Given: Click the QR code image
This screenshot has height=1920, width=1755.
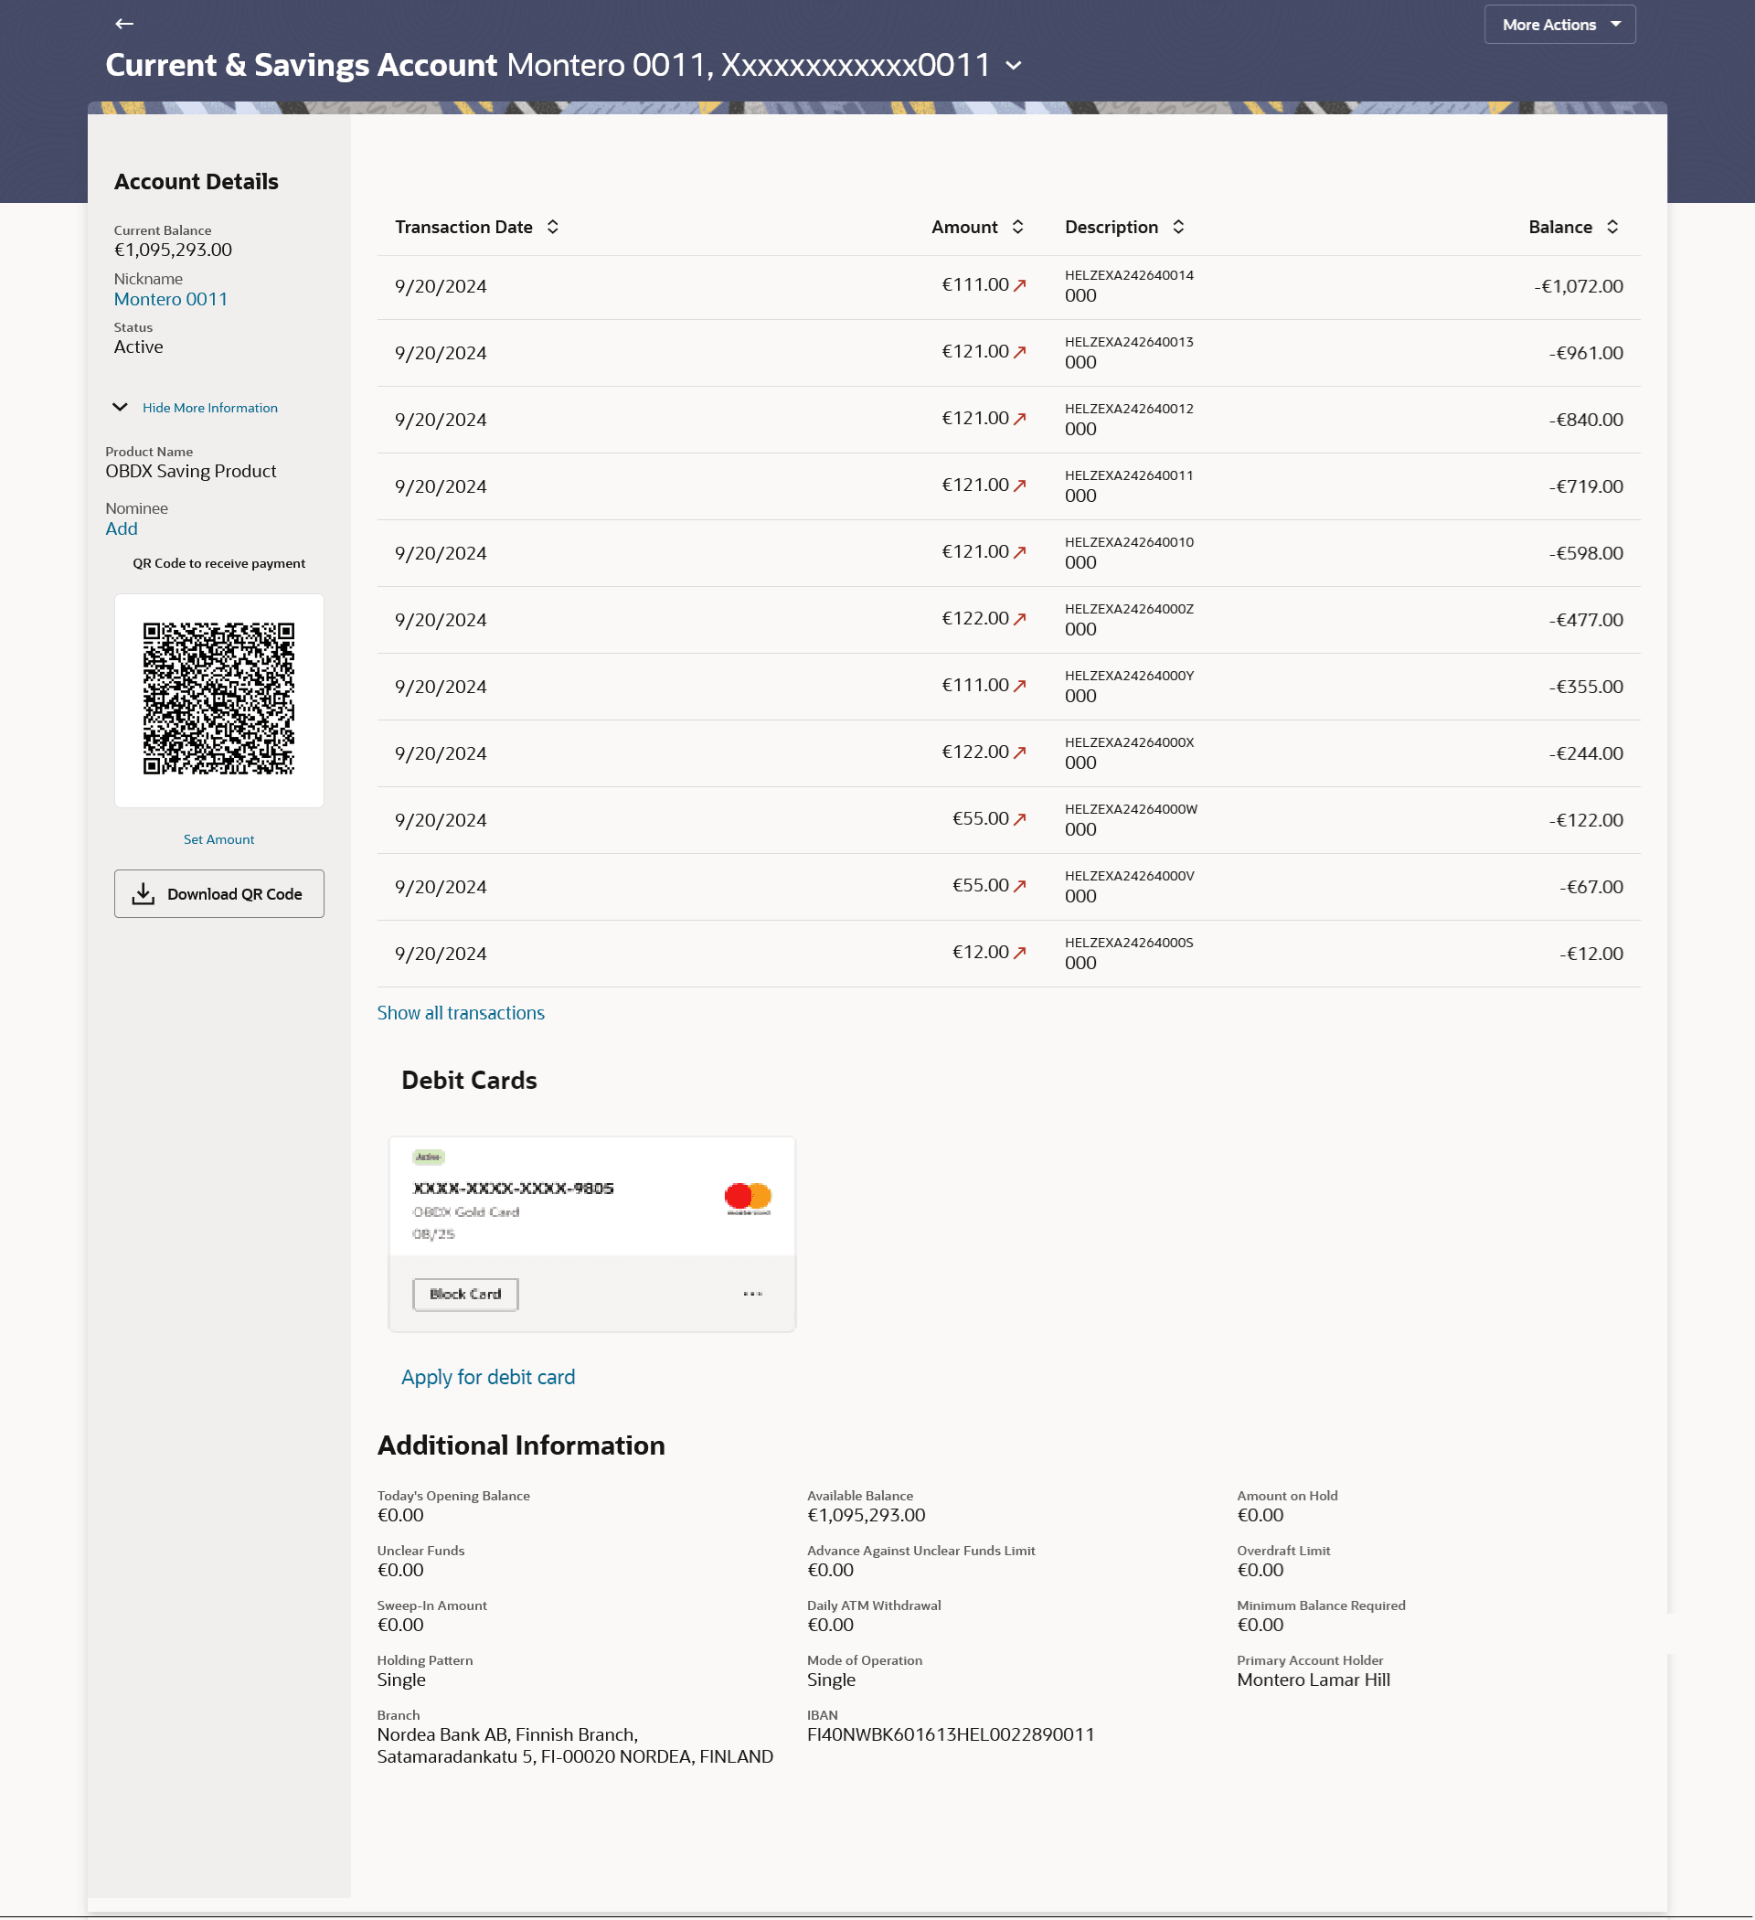Looking at the screenshot, I should point(219,699).
